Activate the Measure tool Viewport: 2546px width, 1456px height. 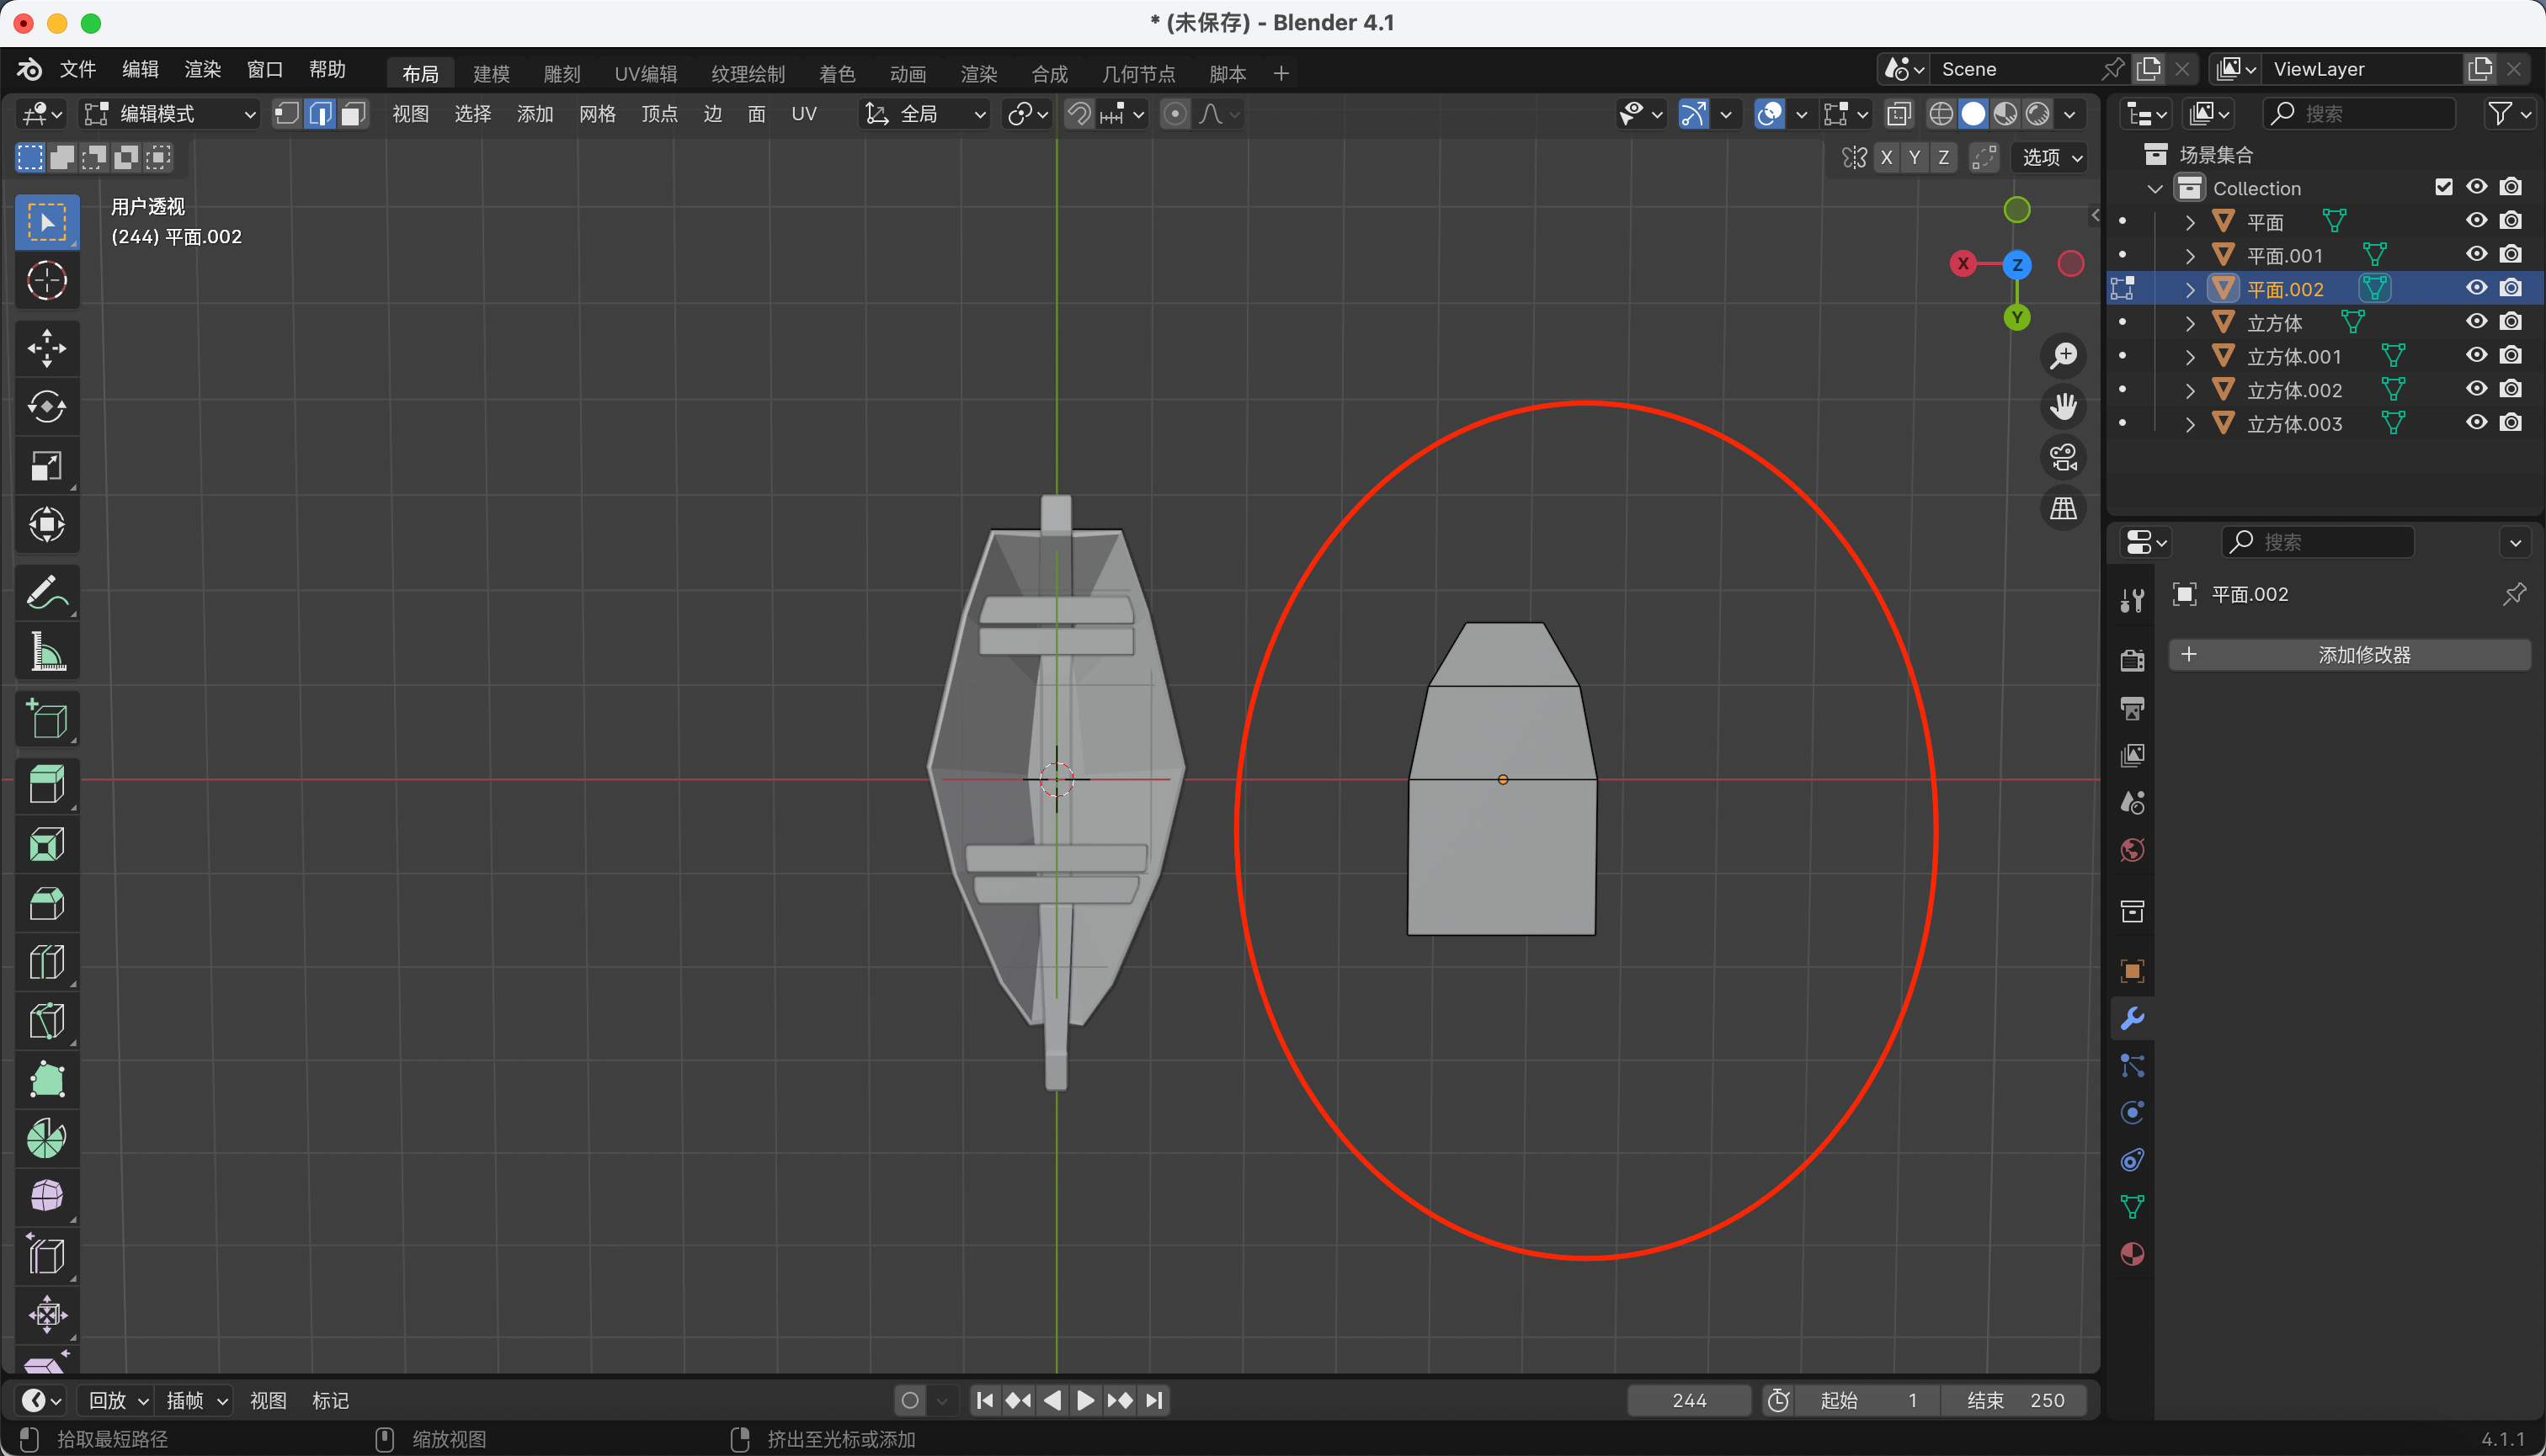tap(46, 652)
